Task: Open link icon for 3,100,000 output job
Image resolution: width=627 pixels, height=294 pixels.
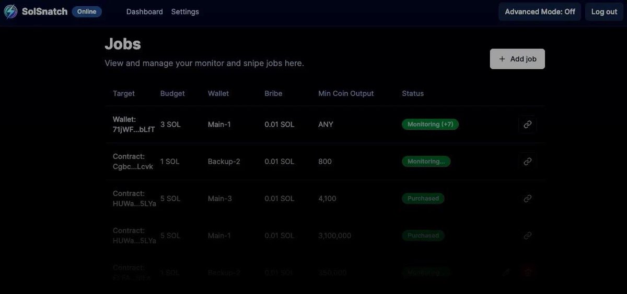Action: 527,236
